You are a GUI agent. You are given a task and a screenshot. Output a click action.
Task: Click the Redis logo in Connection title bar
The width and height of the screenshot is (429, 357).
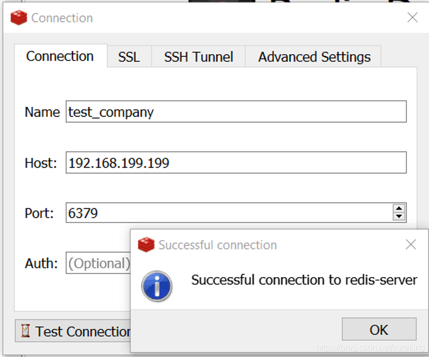pos(18,18)
